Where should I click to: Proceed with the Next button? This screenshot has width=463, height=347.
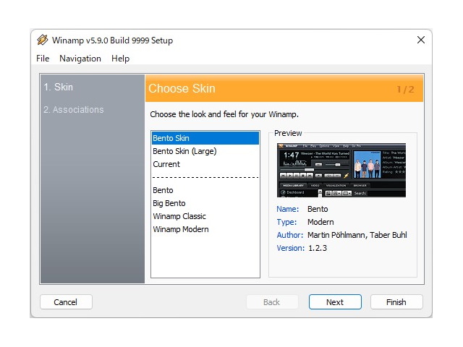click(x=335, y=302)
